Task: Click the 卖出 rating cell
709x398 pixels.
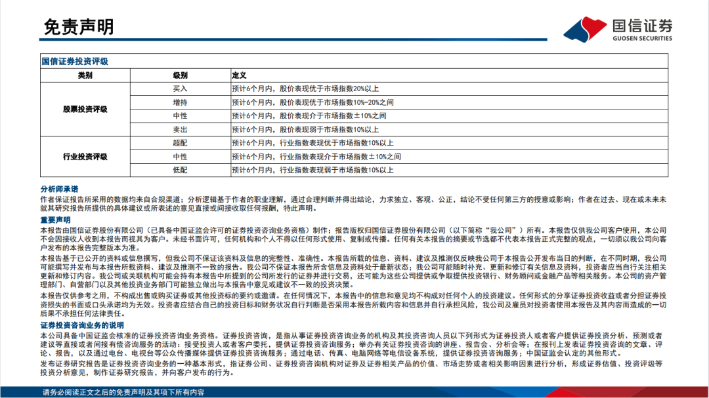Action: [180, 130]
